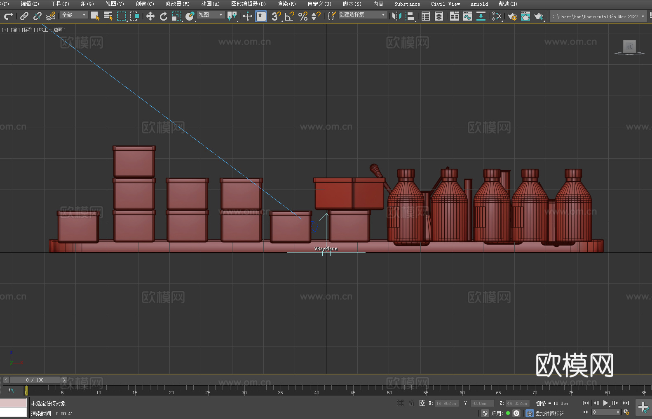Open selection filter '全部' dropdown
The width and height of the screenshot is (652, 419).
(x=74, y=15)
